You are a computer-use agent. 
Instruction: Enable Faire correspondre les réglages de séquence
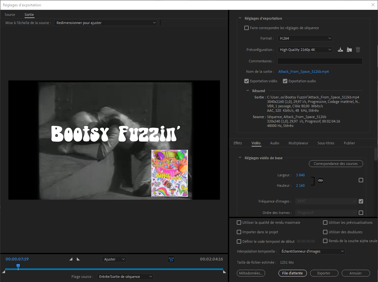tap(247, 28)
